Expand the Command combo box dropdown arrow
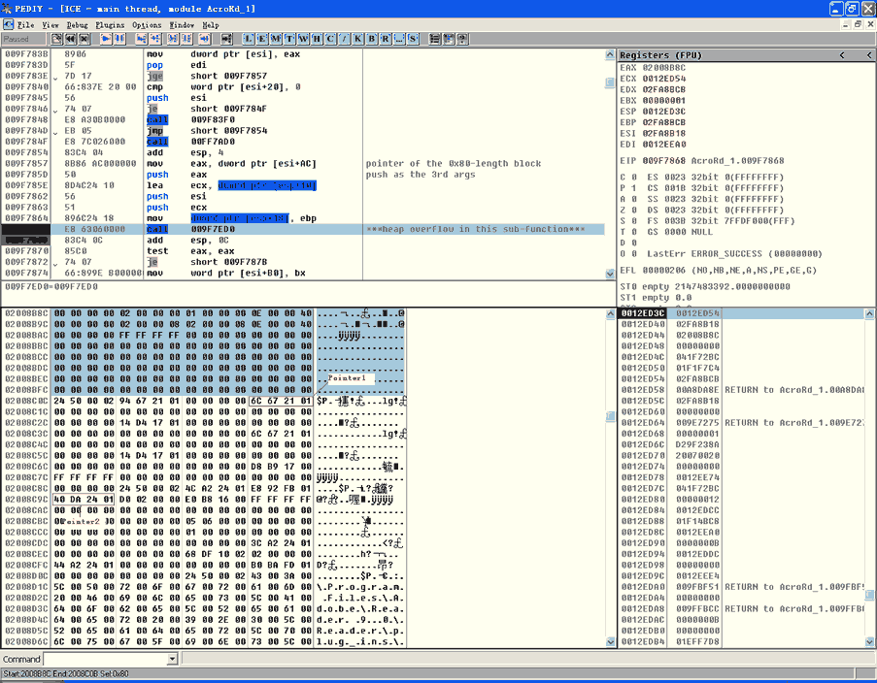The image size is (877, 683). [172, 660]
